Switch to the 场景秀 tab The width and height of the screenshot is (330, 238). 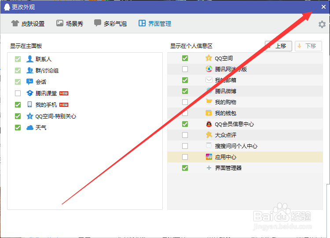(x=70, y=24)
